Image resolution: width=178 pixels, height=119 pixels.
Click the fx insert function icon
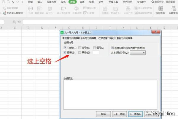click(19, 22)
